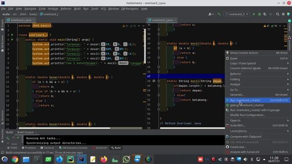Open WhatsApp from the taskbar
Image resolution: width=292 pixels, height=164 pixels.
coord(126,159)
